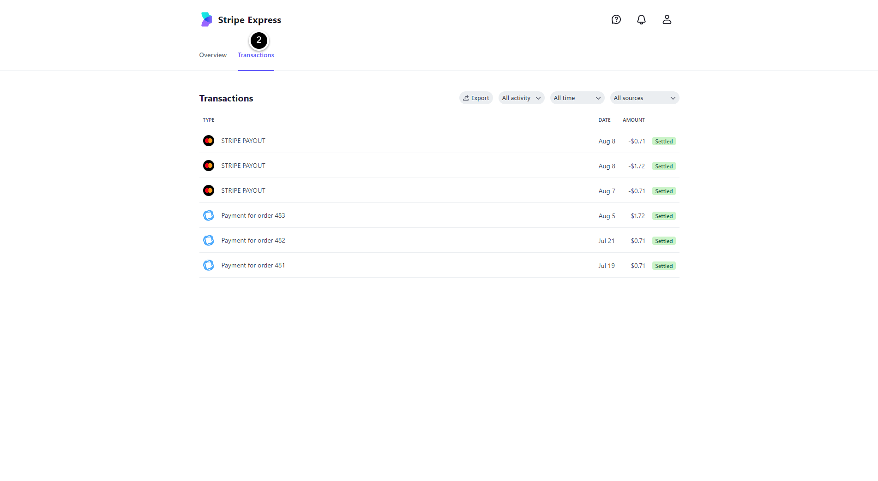Open the Payment for order 483 row

click(x=439, y=215)
